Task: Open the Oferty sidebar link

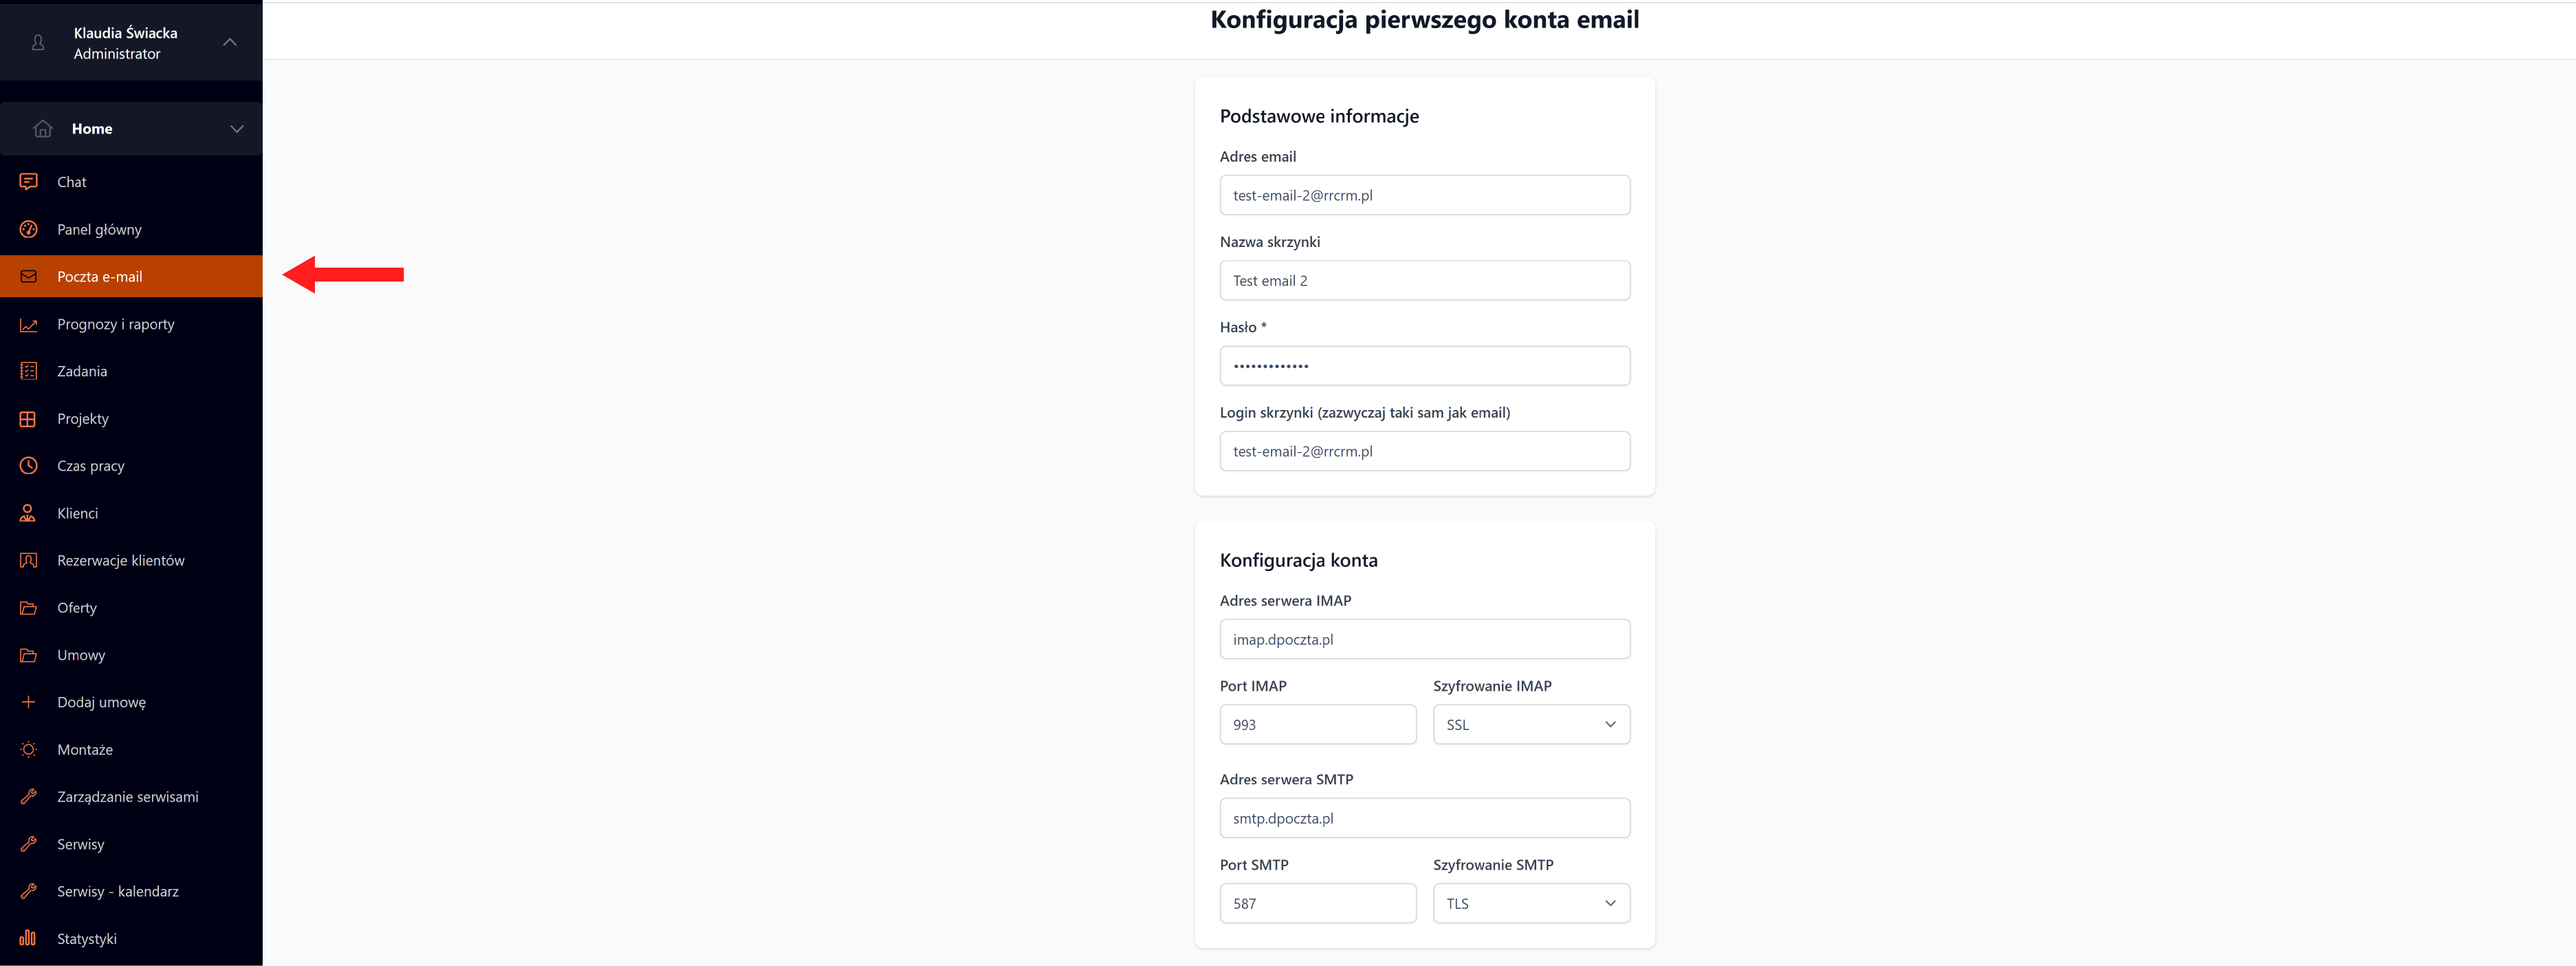Action: (x=77, y=608)
